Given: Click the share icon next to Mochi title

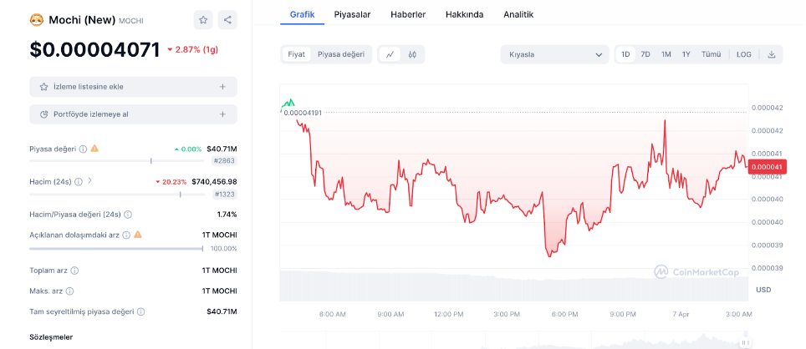Looking at the screenshot, I should [227, 20].
